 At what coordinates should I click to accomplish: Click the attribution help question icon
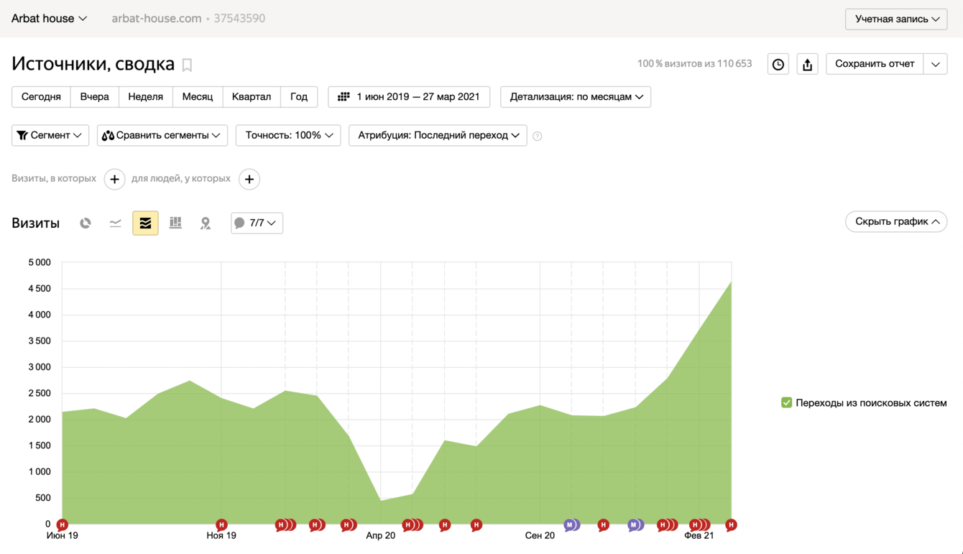click(x=538, y=136)
